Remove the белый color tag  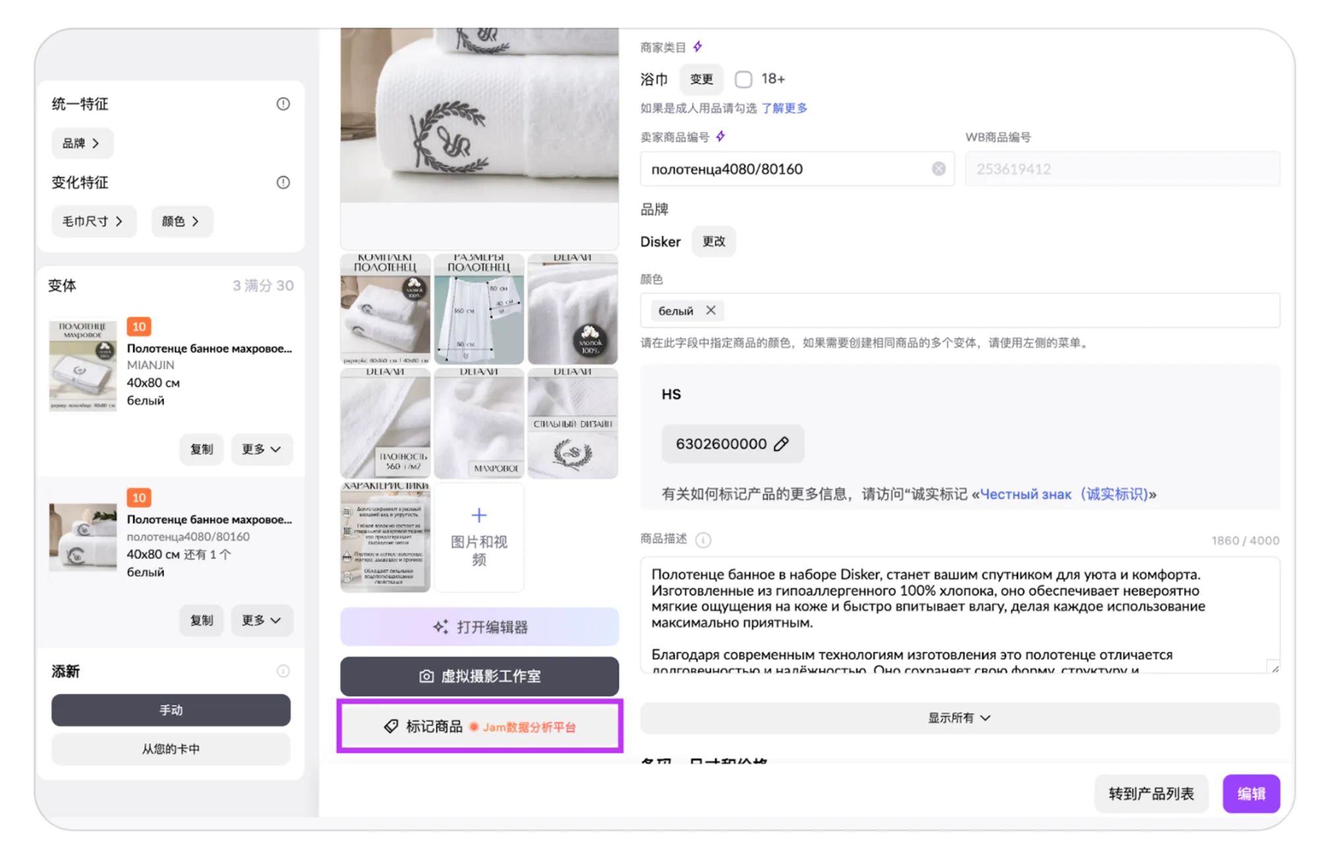[711, 310]
